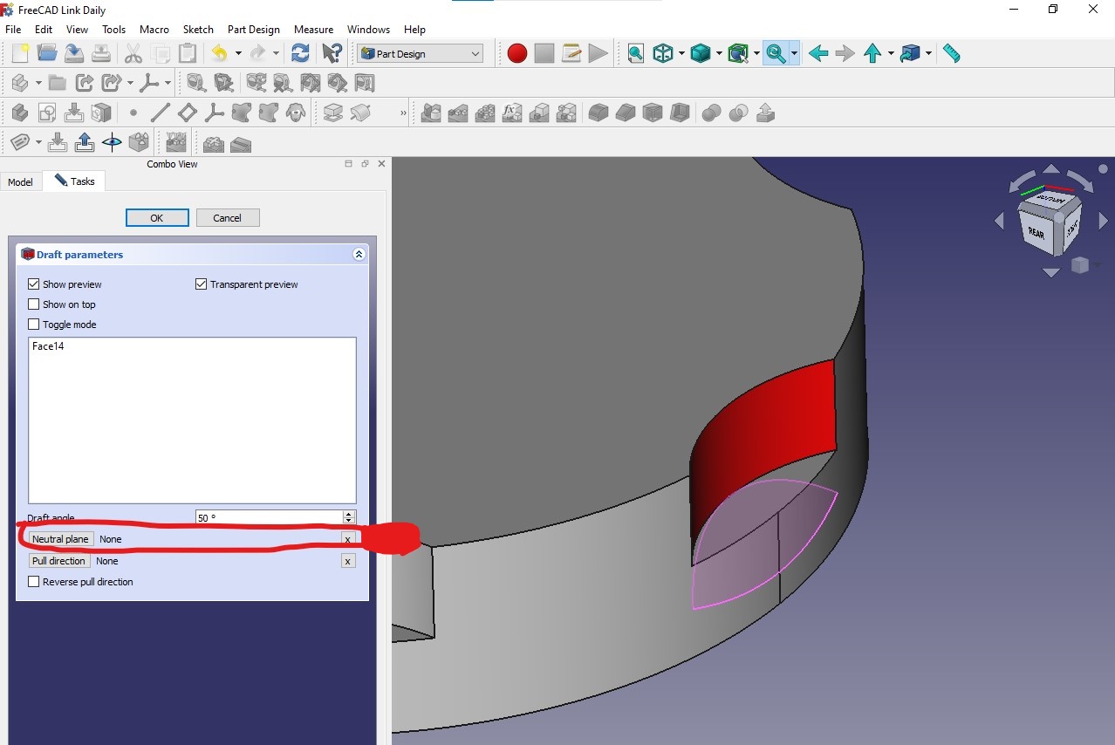Click the Fillet tool icon
Image resolution: width=1115 pixels, height=745 pixels.
click(x=598, y=113)
